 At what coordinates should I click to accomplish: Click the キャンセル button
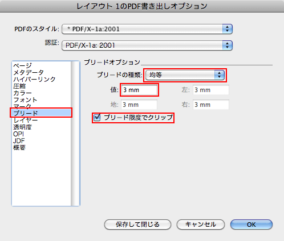pos(201,225)
